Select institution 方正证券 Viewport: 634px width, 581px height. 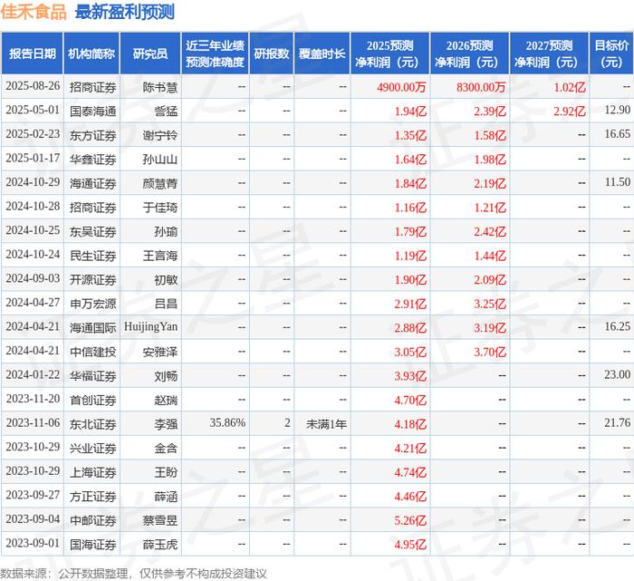93,496
